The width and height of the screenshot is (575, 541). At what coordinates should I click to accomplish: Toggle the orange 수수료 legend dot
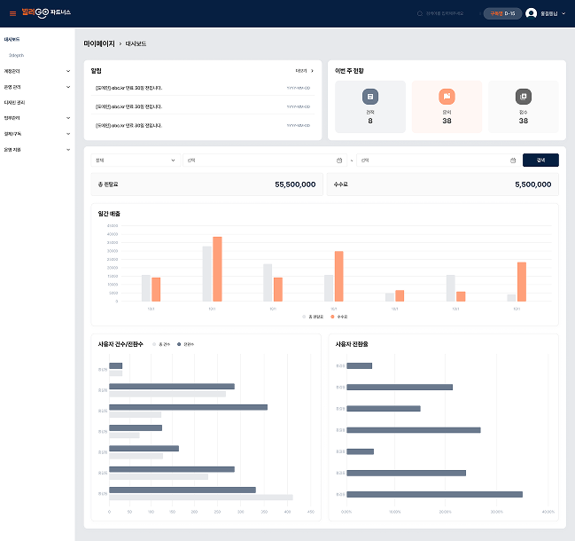click(x=332, y=317)
